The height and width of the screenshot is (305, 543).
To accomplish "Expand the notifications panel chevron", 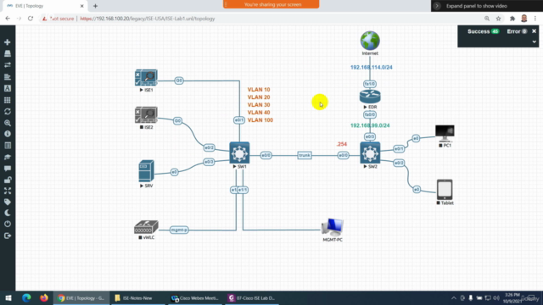I will pos(534,42).
